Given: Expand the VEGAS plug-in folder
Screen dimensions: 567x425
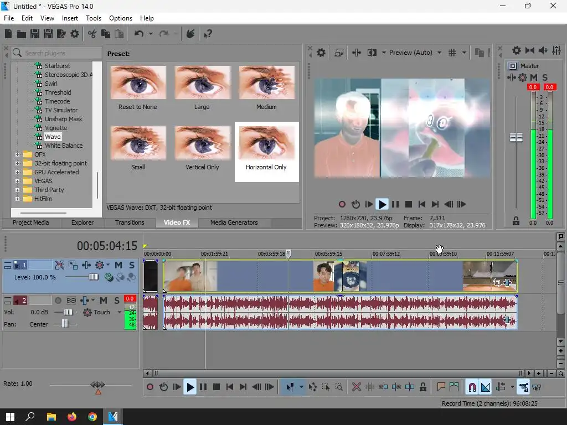Looking at the screenshot, I should (x=17, y=181).
